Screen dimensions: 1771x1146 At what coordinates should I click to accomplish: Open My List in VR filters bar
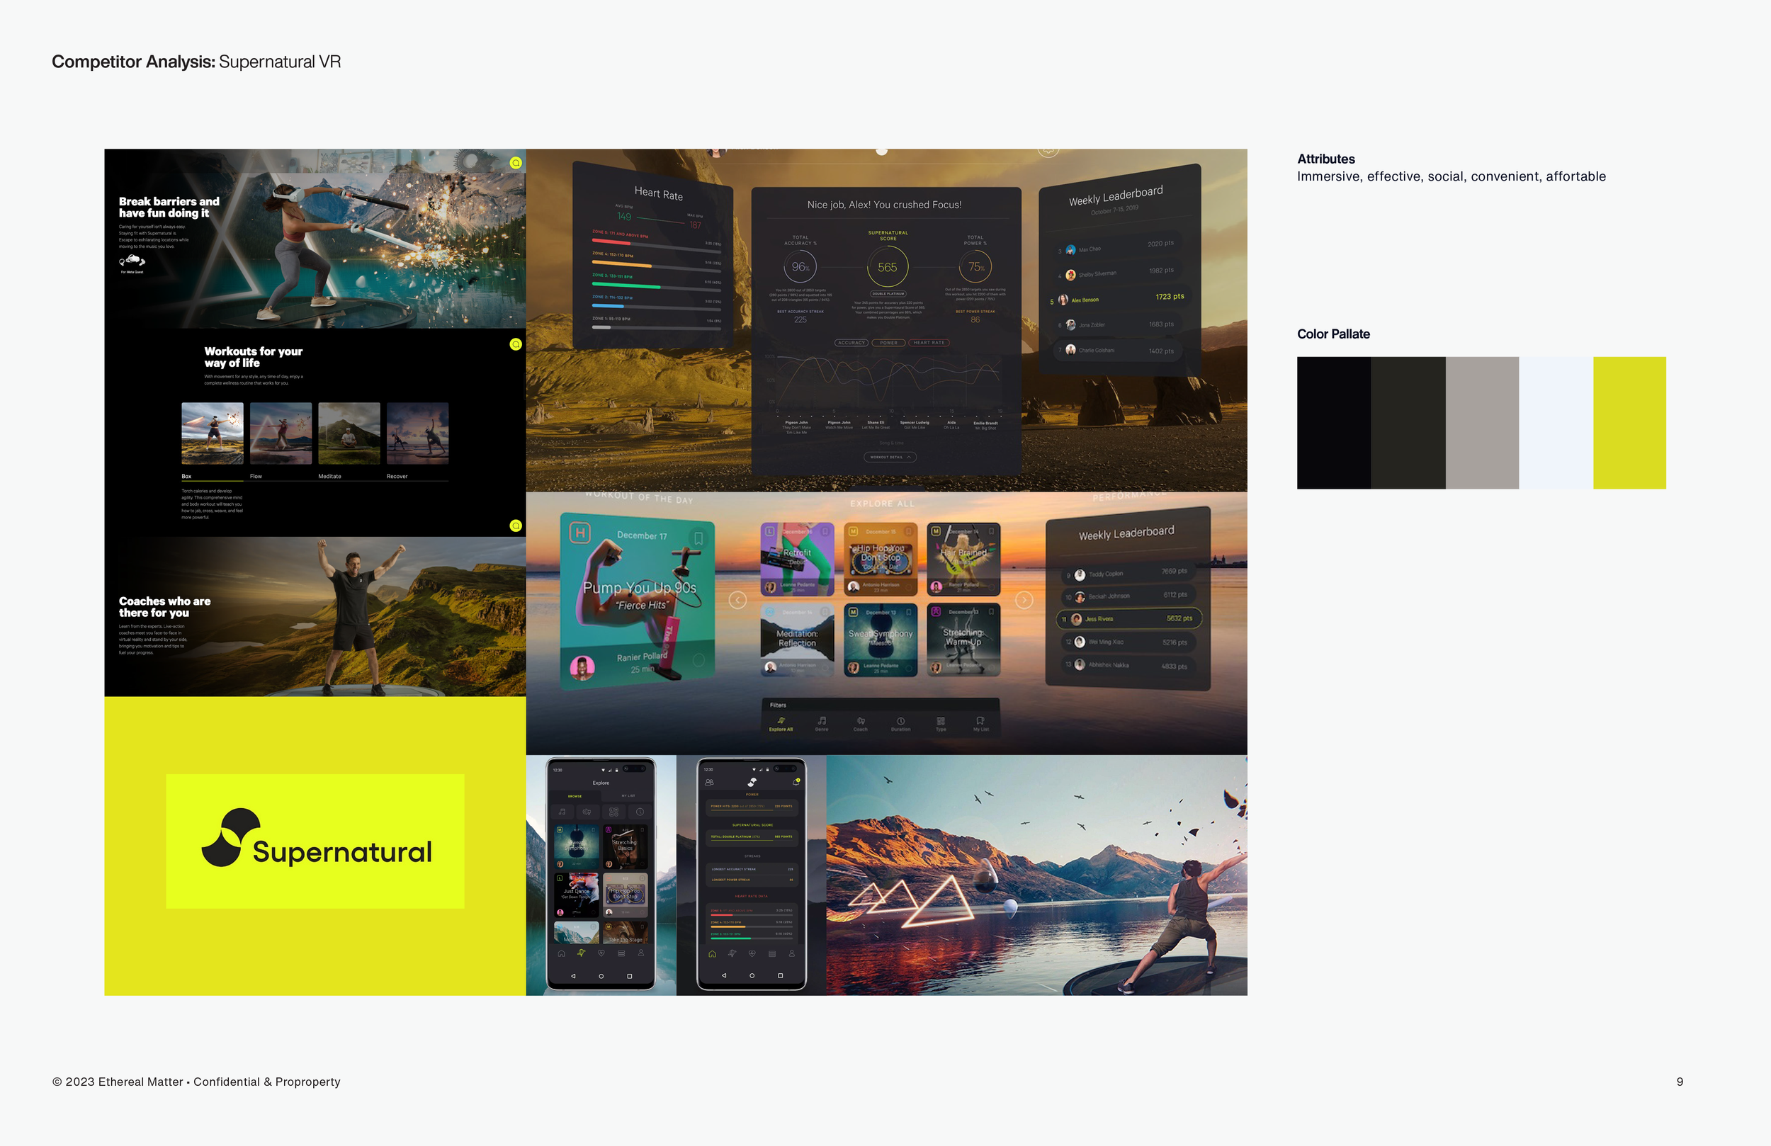click(x=980, y=723)
